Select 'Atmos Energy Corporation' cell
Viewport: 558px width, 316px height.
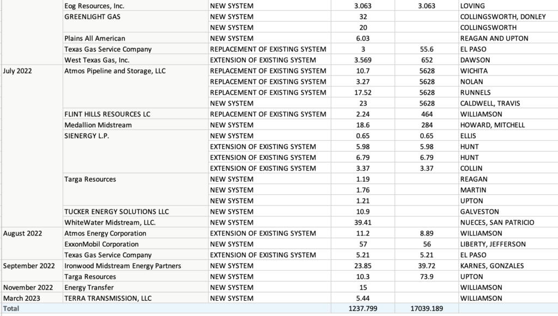tap(136, 233)
